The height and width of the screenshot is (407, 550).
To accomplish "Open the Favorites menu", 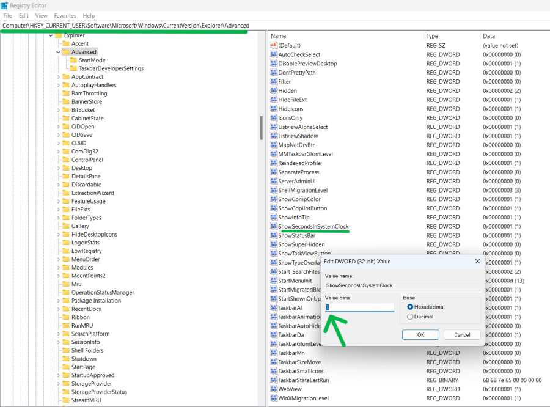I will coord(65,16).
